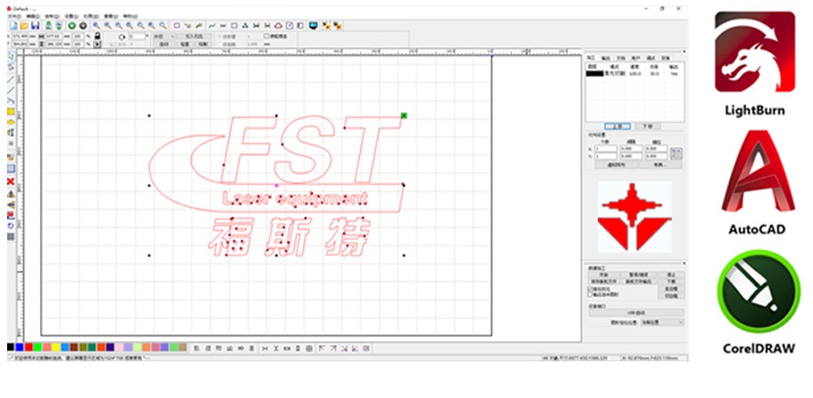Viewport: 813px width, 398px height.
Task: Select the Edit Node tool
Action: click(x=11, y=67)
